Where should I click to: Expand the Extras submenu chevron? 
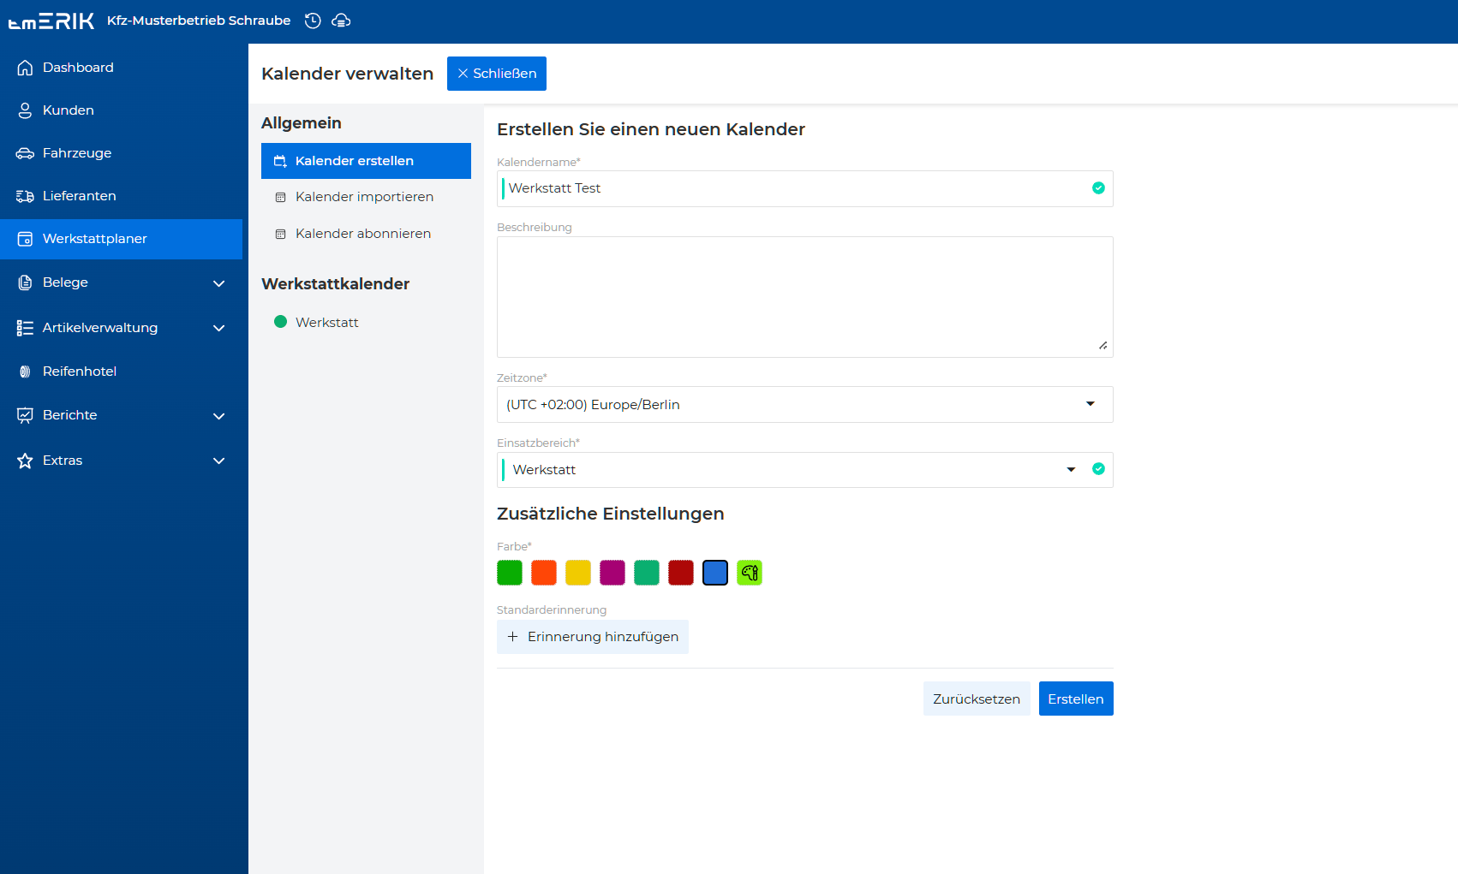[219, 461]
